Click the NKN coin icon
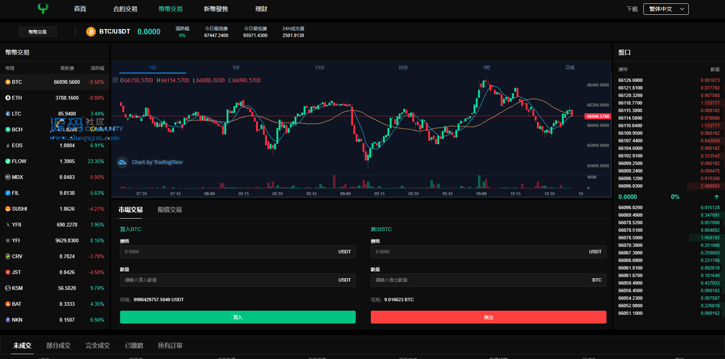Image resolution: width=725 pixels, height=359 pixels. click(8, 320)
